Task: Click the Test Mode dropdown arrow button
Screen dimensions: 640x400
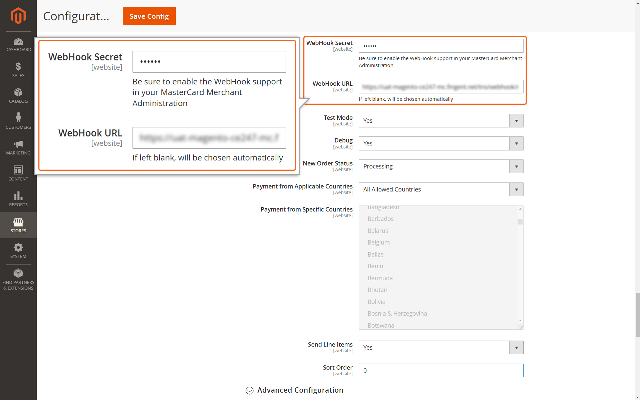Action: pyautogui.click(x=516, y=120)
